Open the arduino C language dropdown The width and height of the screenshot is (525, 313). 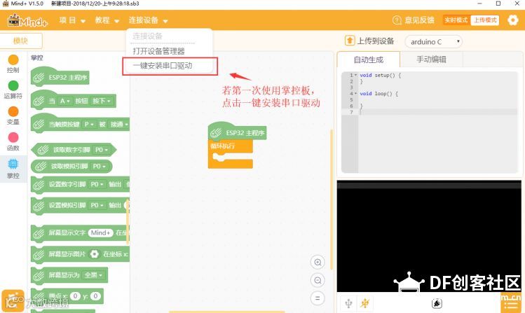click(x=434, y=42)
